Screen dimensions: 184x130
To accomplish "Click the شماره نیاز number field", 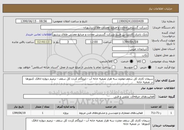I will (x=130, y=21).
